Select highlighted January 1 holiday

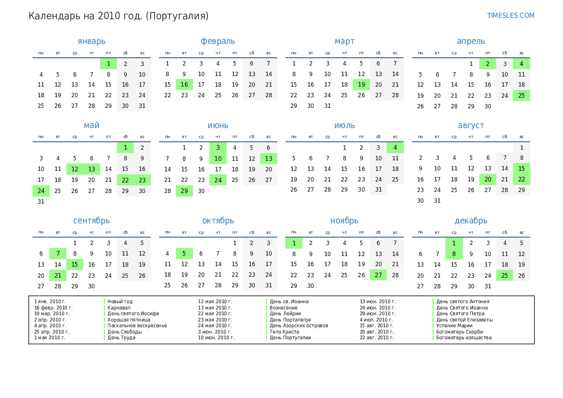coord(108,64)
